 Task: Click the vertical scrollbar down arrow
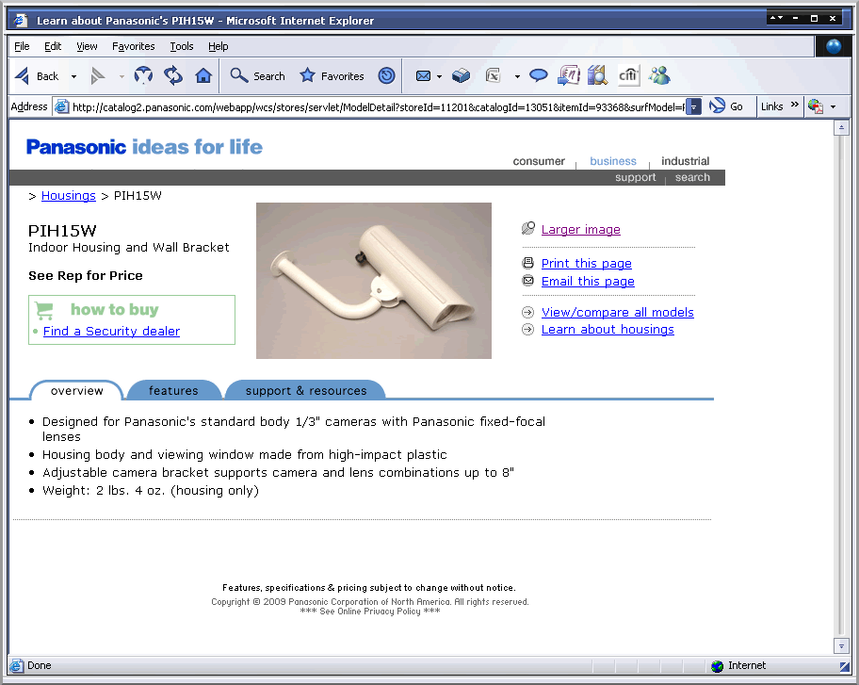pos(841,646)
